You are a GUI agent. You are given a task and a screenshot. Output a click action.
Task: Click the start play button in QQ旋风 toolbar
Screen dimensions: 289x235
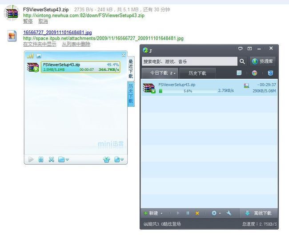[178, 213]
